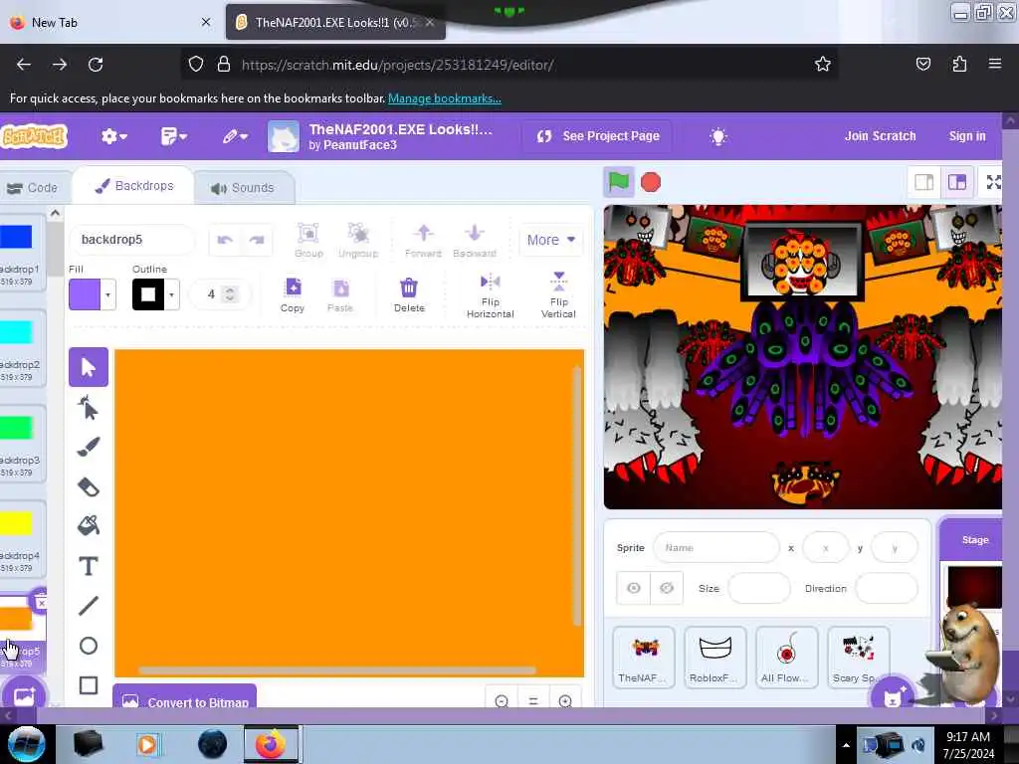Click See Project Page button

point(598,136)
